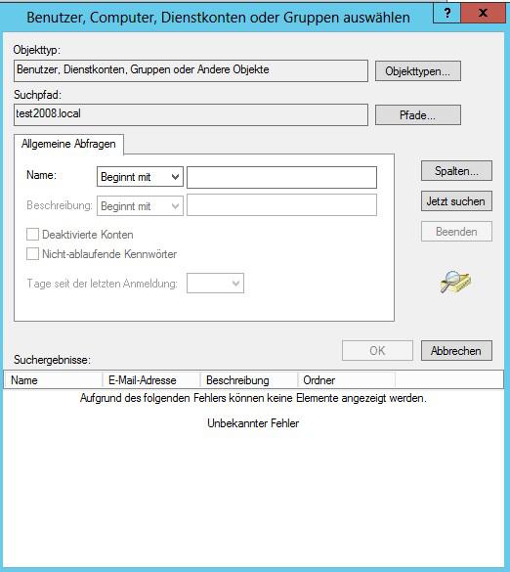
Task: Open the Pfade... button
Action: (418, 115)
